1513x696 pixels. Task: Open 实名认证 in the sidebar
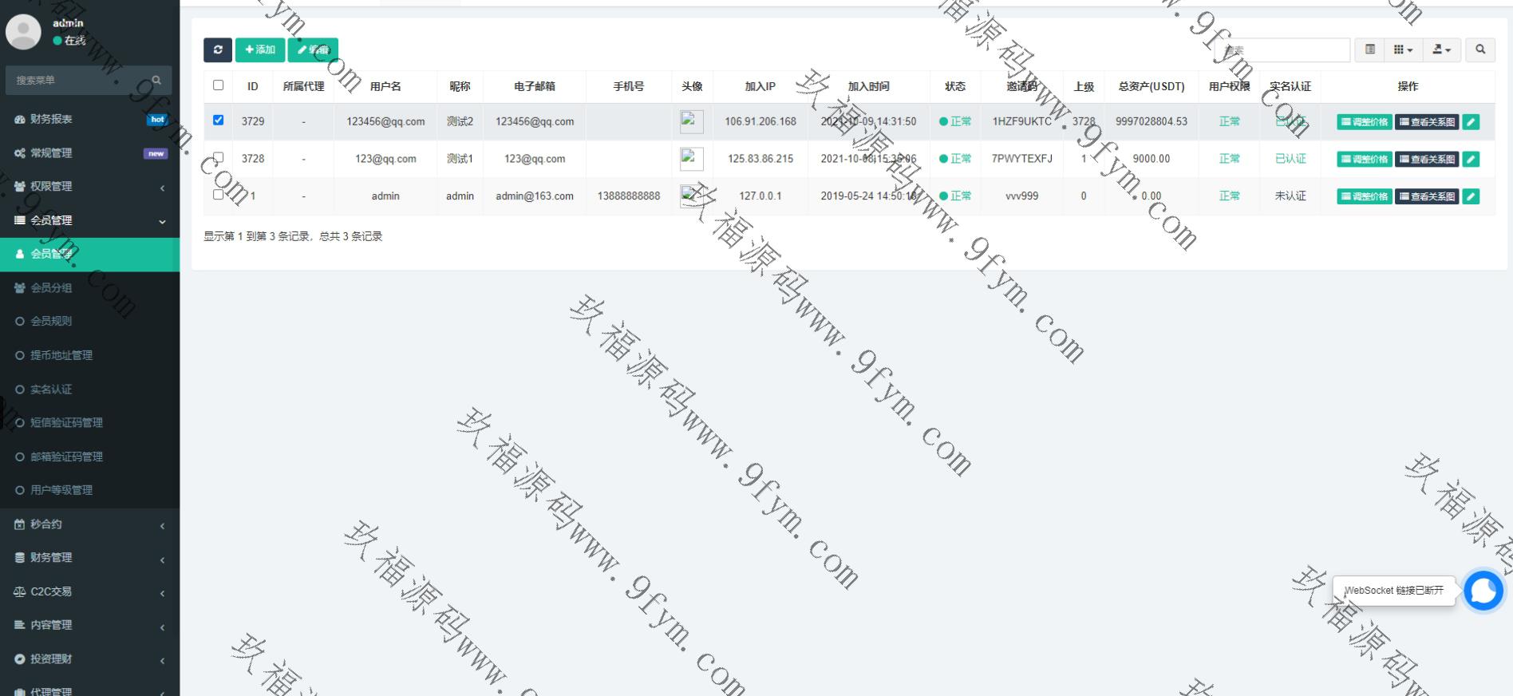(x=51, y=390)
